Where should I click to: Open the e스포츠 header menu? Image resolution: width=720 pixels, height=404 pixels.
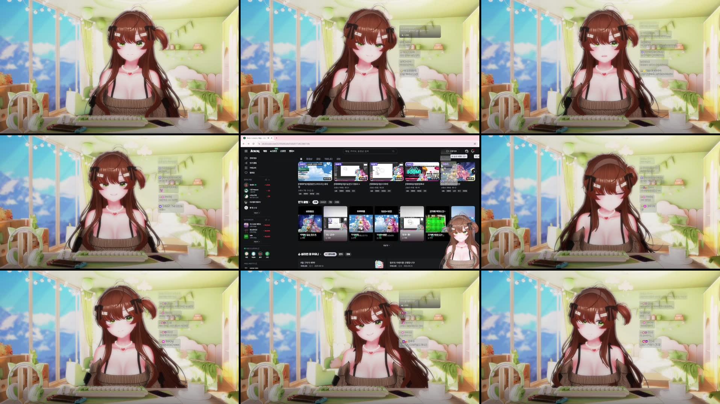coord(273,151)
